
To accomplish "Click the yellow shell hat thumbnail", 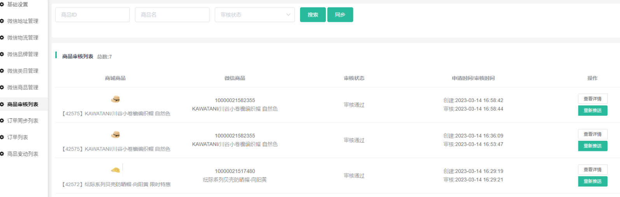I will [x=115, y=170].
